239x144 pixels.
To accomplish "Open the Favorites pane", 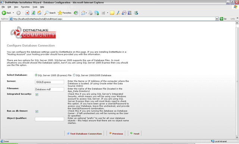I will click(x=65, y=13).
